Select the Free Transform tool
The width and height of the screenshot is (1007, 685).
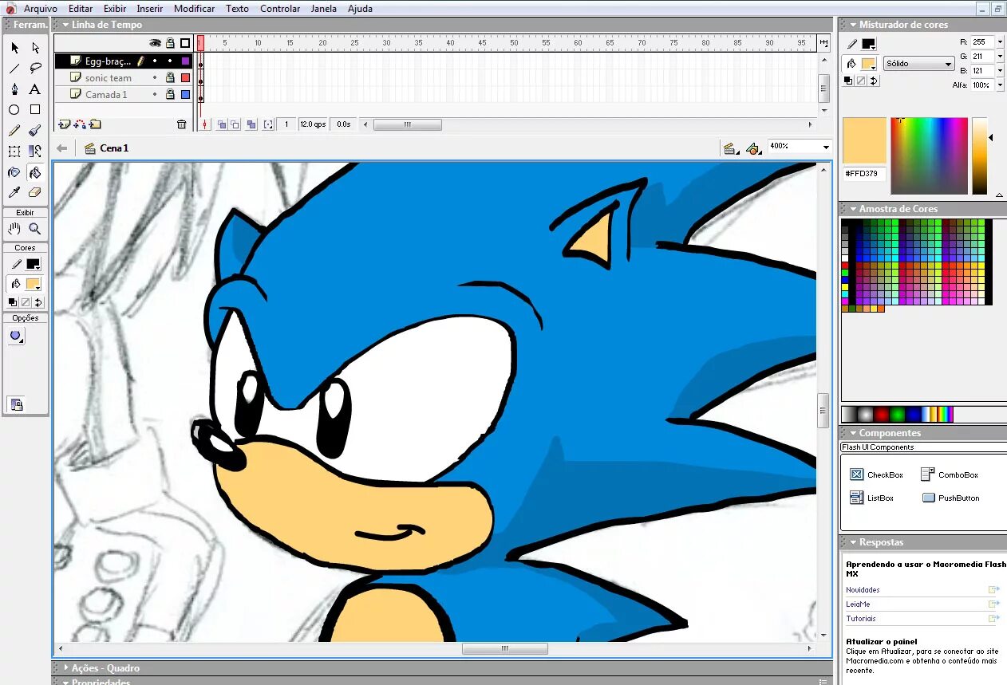point(14,152)
